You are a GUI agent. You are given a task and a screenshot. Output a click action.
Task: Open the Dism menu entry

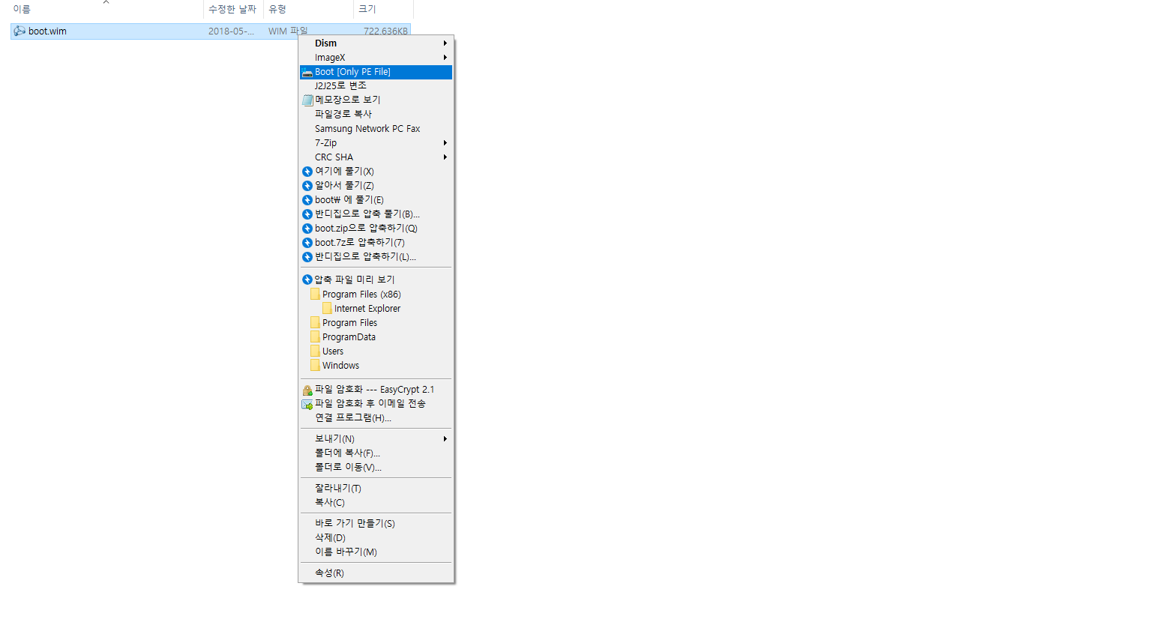[376, 43]
